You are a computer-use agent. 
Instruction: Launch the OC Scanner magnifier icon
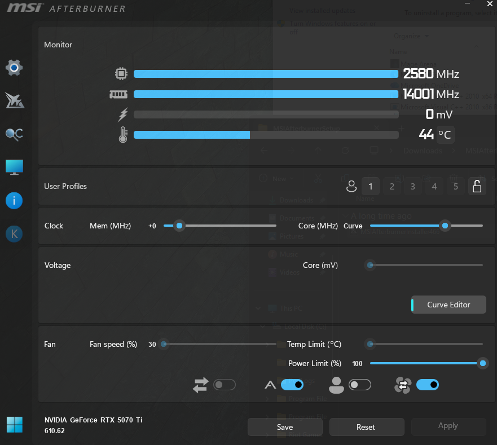[x=14, y=134]
